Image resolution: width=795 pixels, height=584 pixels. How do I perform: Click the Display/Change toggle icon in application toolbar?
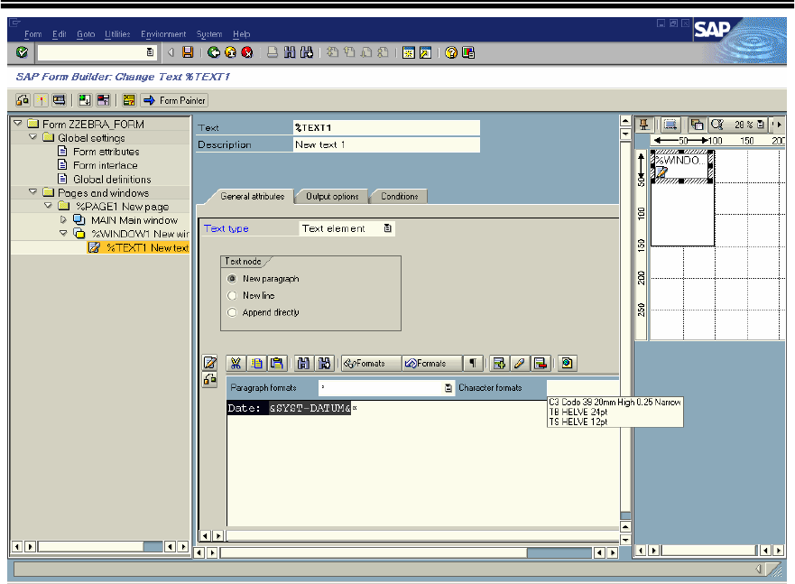coord(23,100)
